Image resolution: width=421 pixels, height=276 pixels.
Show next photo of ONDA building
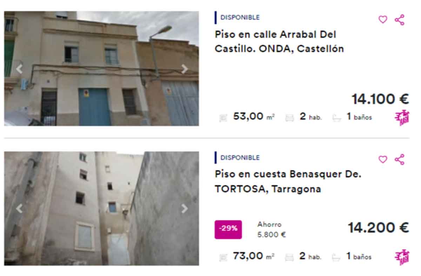185,69
